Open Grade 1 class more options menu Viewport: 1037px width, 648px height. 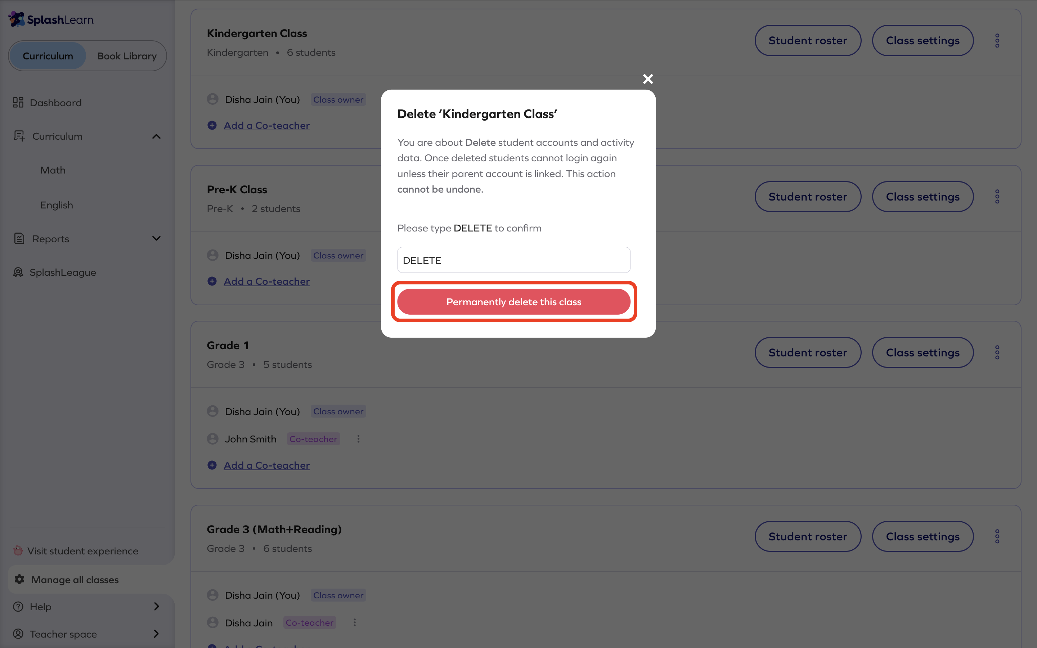point(997,352)
